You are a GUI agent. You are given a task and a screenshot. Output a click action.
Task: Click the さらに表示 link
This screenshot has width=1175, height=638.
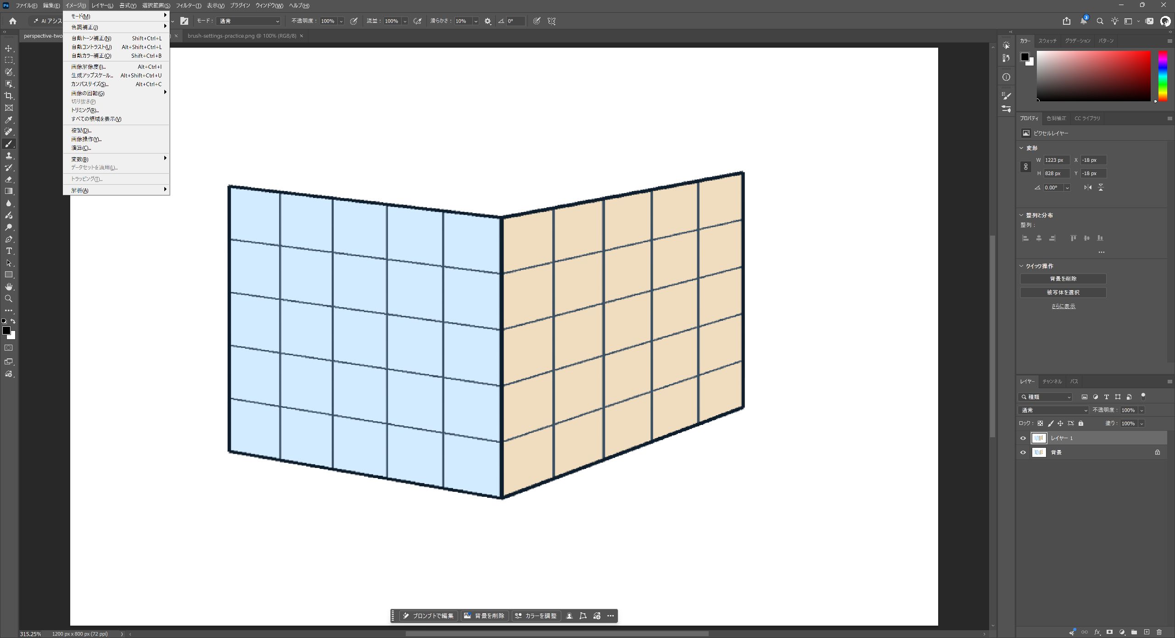(1063, 306)
